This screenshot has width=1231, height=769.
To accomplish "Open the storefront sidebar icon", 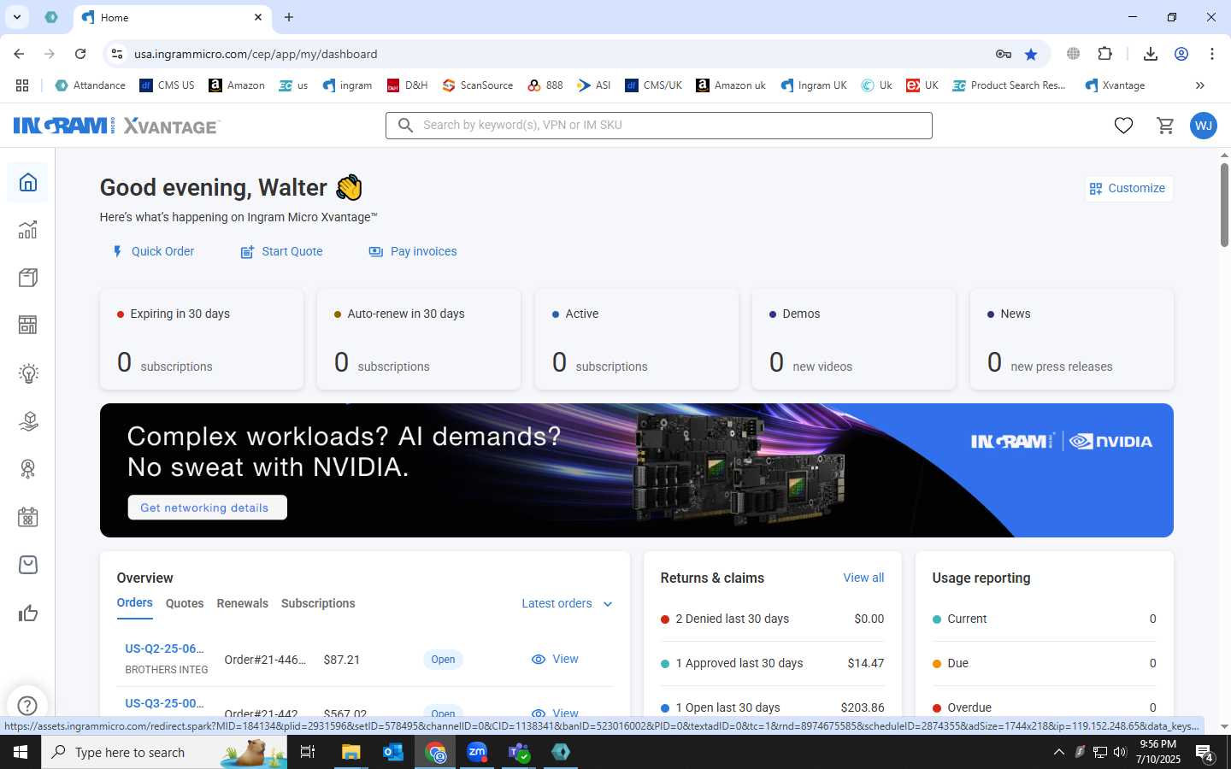I will click(x=28, y=326).
